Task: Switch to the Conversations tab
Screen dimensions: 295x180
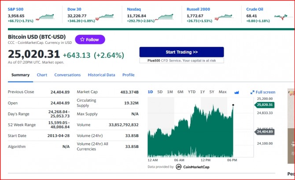Action: (x=67, y=75)
